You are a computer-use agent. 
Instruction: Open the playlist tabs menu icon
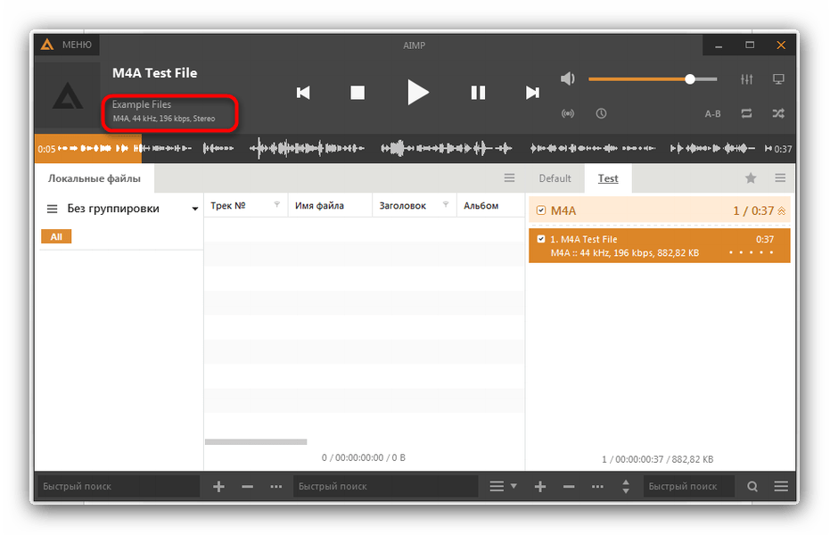(780, 178)
